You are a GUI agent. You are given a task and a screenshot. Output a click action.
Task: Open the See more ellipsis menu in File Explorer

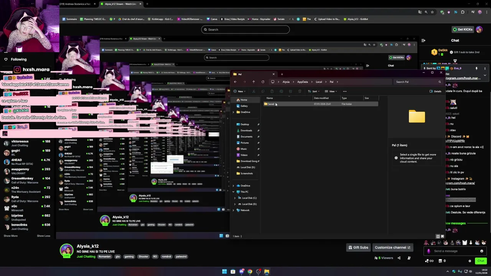click(x=344, y=91)
